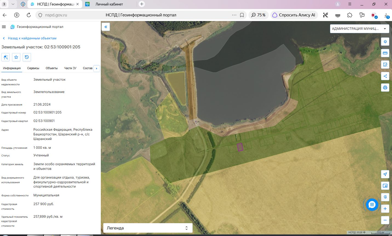Bookmark the page in address bar
The width and height of the screenshot is (392, 236).
pos(242,15)
